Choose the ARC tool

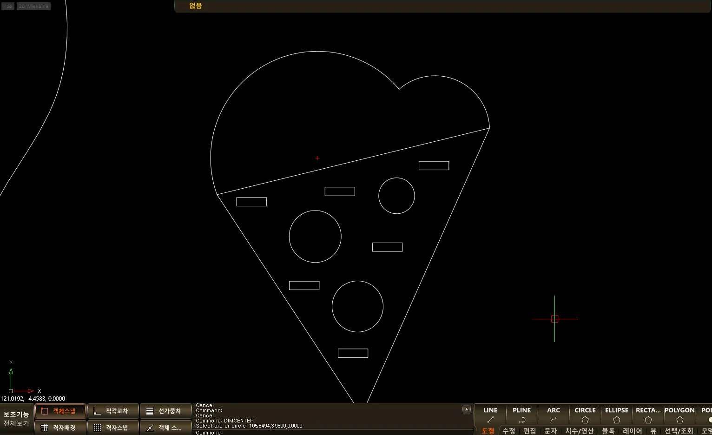(x=553, y=415)
